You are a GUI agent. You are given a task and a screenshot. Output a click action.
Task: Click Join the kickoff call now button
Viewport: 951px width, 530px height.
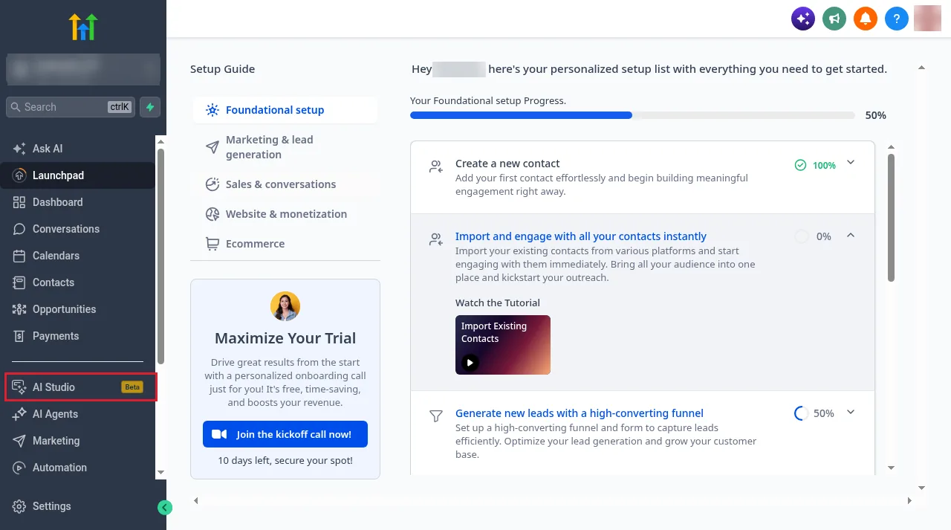pyautogui.click(x=285, y=434)
